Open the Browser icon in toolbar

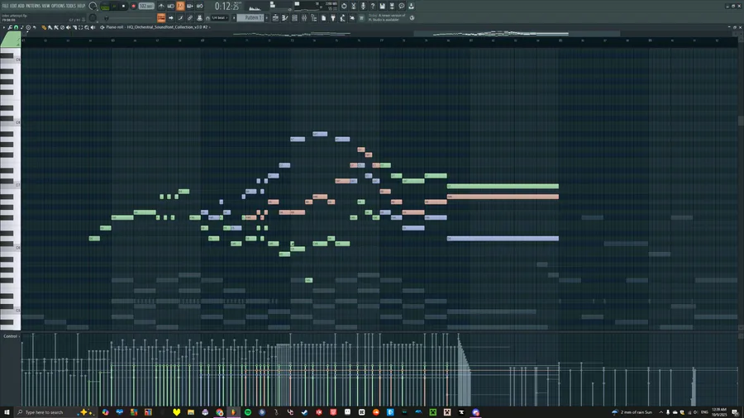313,17
